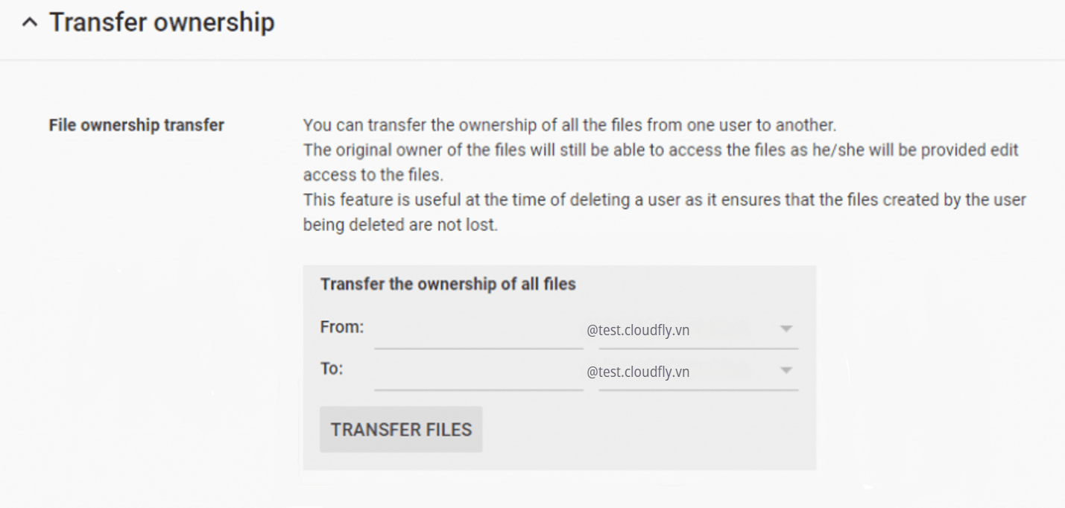This screenshot has width=1065, height=508.
Task: Click the From username input field
Action: [x=478, y=331]
